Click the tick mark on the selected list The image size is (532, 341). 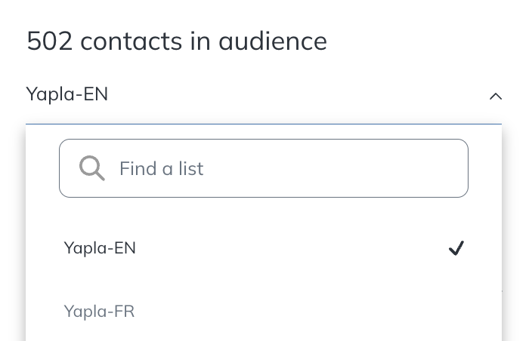point(456,248)
